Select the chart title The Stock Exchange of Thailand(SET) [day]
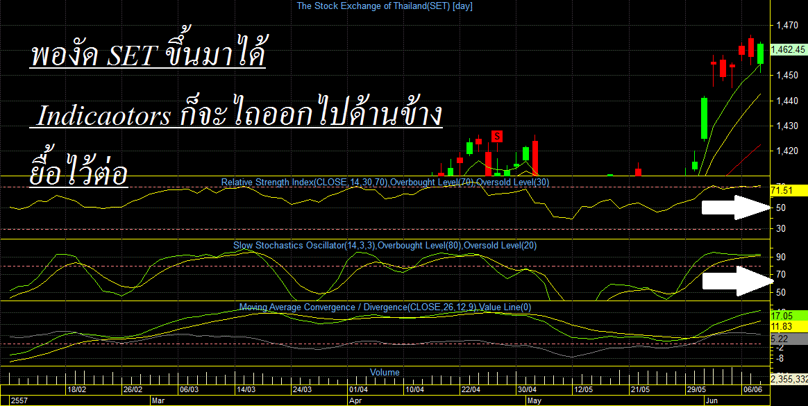 point(385,6)
